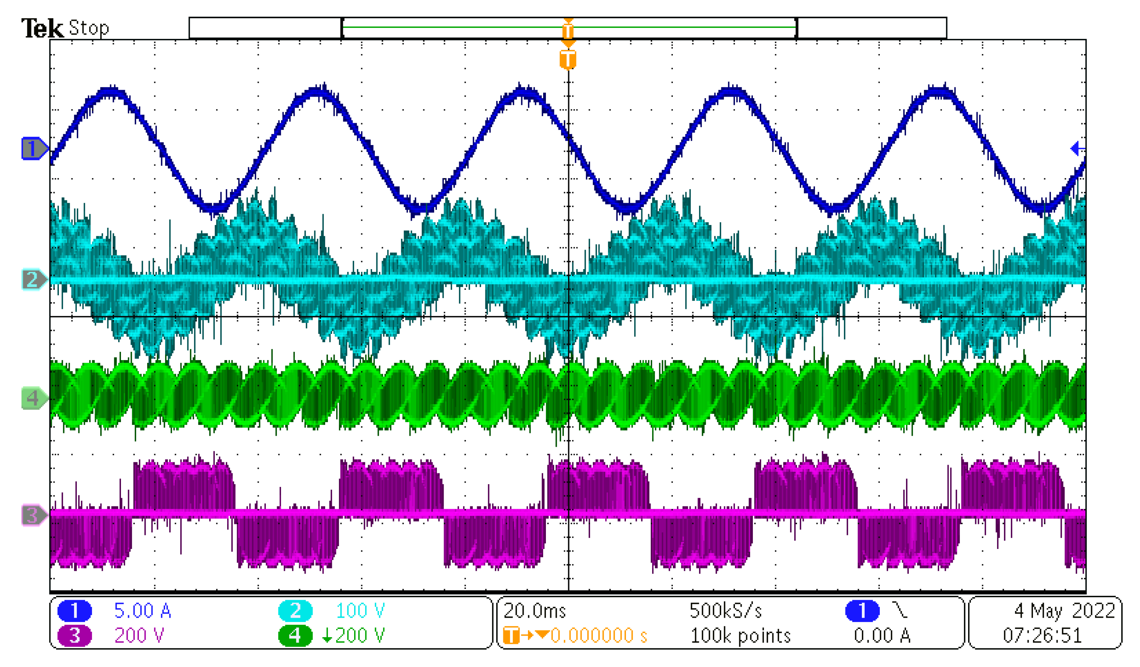The height and width of the screenshot is (667, 1140).
Task: Click the channel 3 ground marker on left edge
Action: (35, 516)
